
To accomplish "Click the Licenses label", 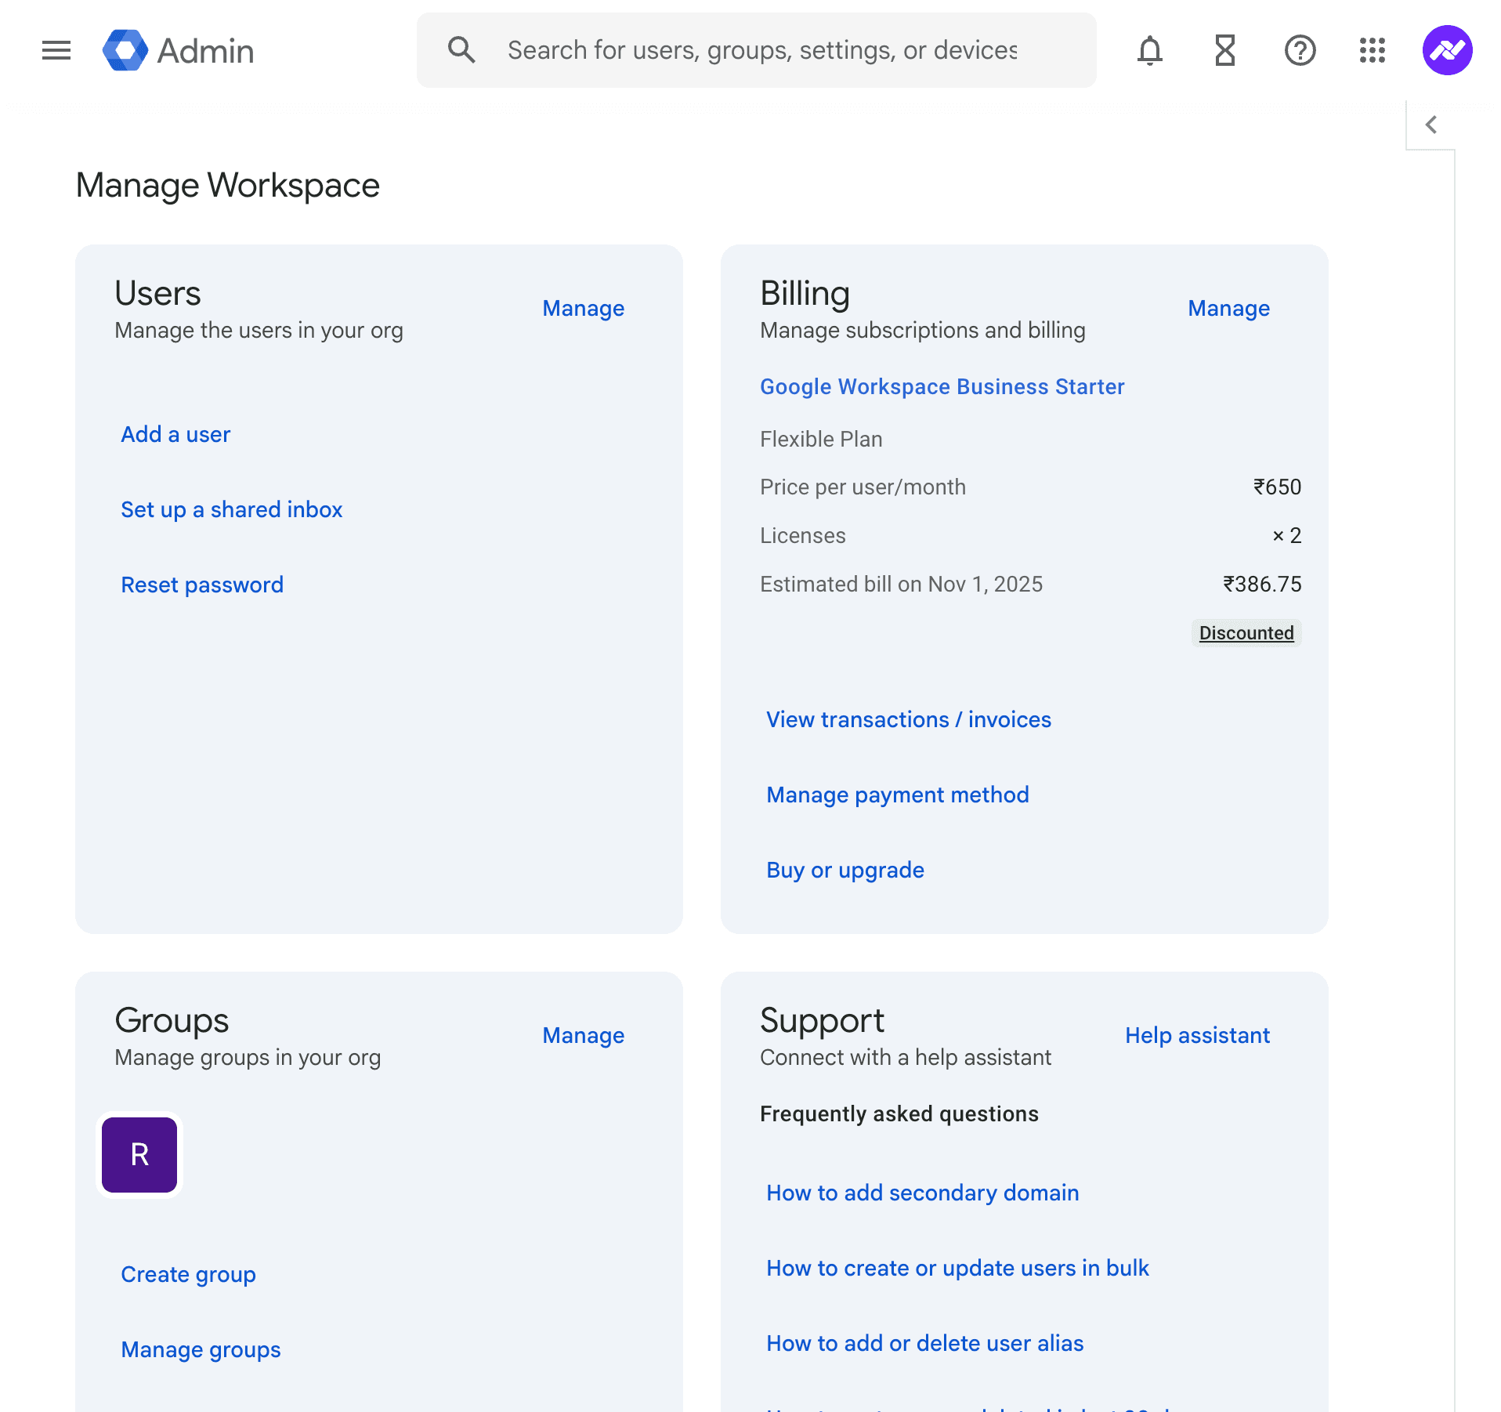I will click(803, 535).
